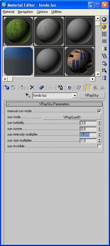Select the top right gray material slot
This screenshot has width=110, height=246.
[80, 31]
